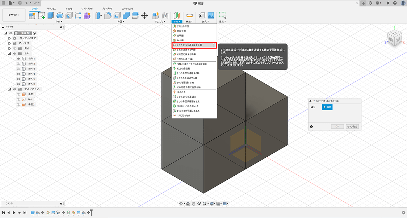Show 平面1 using its eye icon
The image size is (407, 218).
pyautogui.click(x=19, y=94)
